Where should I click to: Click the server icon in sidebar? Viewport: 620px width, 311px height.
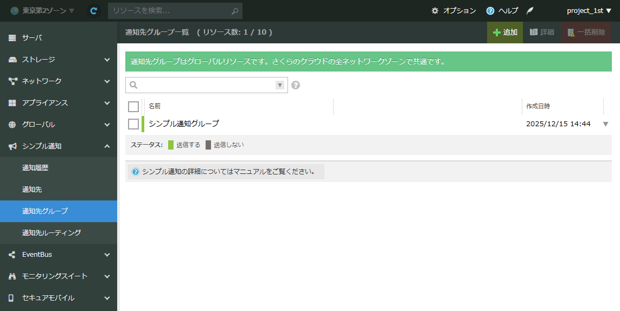point(12,38)
